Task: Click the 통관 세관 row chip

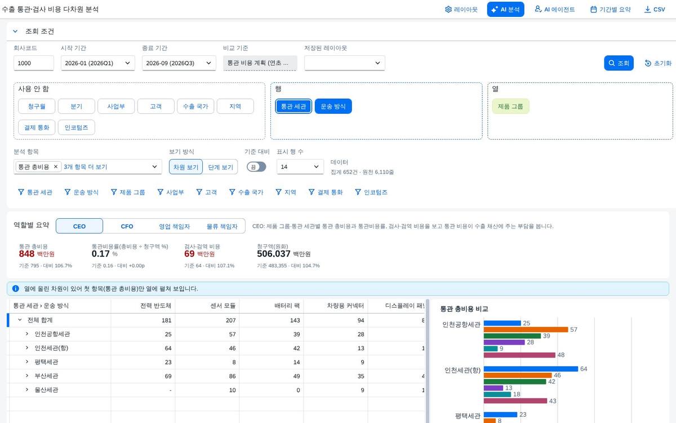Action: click(293, 106)
